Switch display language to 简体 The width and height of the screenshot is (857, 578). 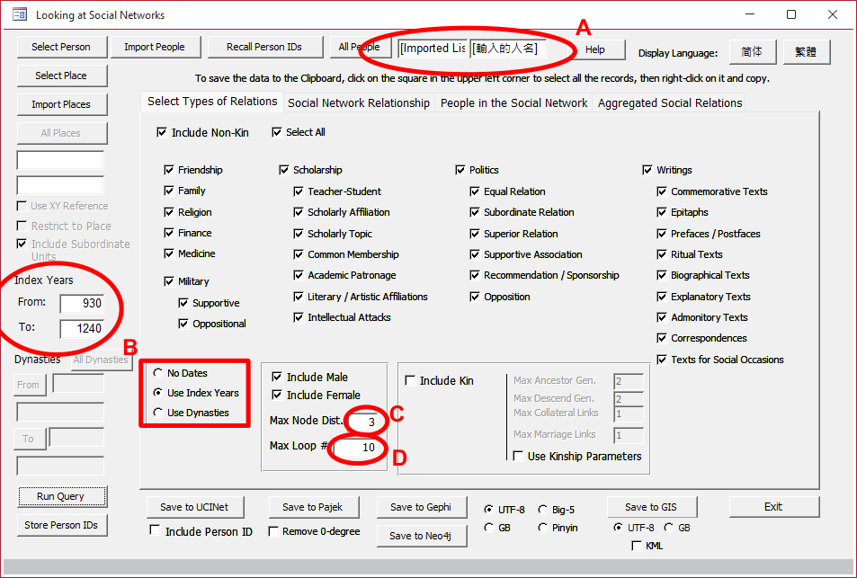click(x=752, y=52)
